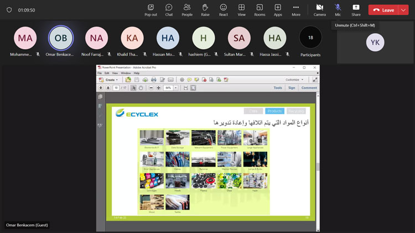This screenshot has width=415, height=233.
Task: Show the People list
Action: click(x=187, y=9)
